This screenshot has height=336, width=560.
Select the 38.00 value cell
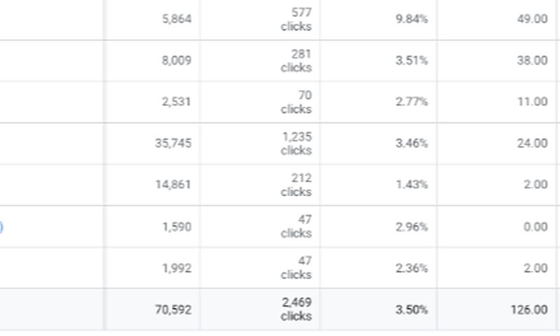532,60
